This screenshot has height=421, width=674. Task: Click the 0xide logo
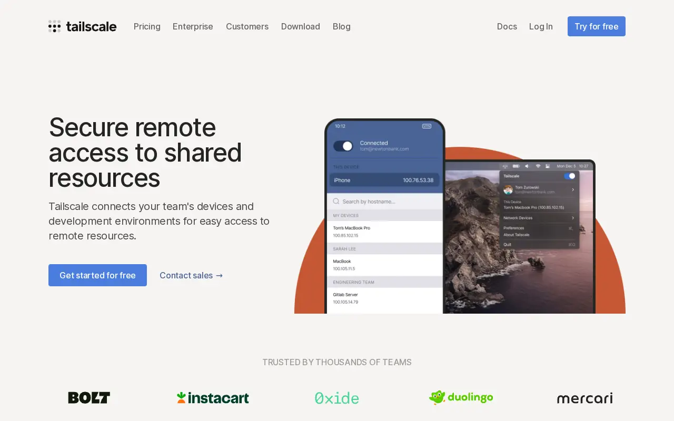coord(337,398)
